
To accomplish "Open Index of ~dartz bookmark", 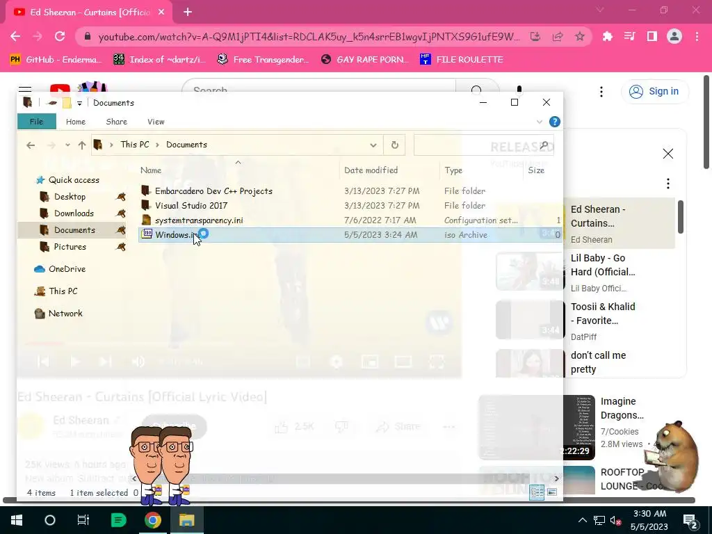I will pyautogui.click(x=160, y=60).
